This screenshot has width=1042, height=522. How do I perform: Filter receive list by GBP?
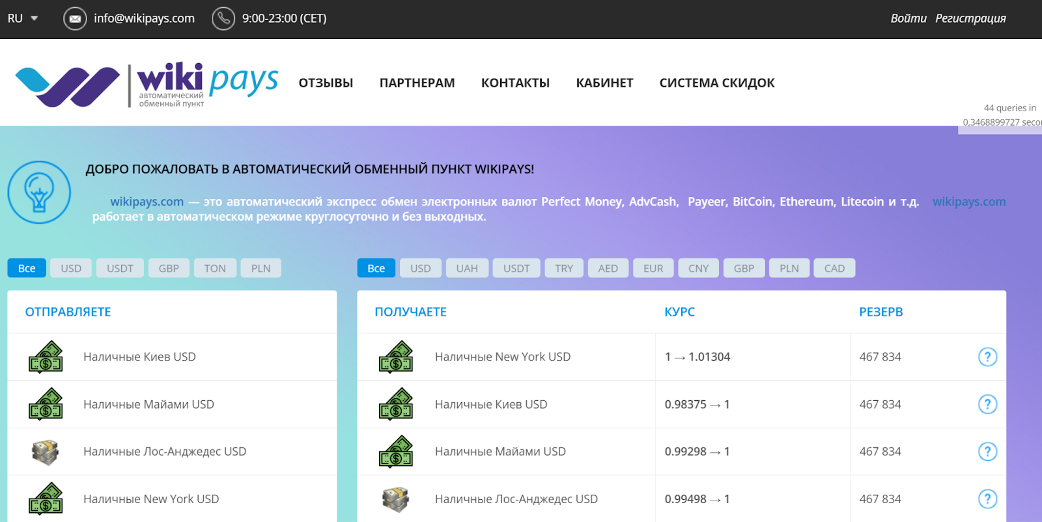(744, 268)
